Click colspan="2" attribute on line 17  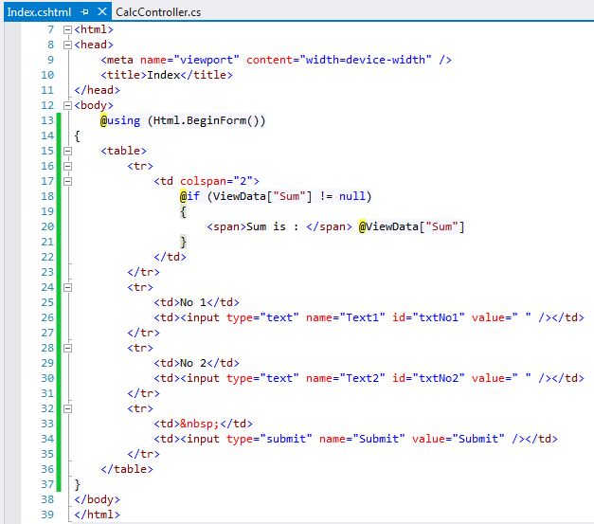tap(216, 181)
